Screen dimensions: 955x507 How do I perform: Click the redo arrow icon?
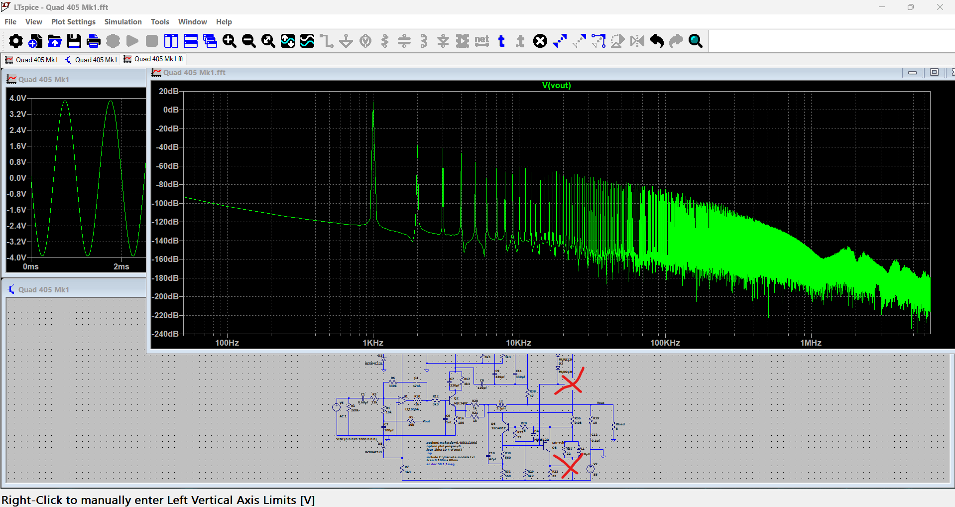[676, 41]
